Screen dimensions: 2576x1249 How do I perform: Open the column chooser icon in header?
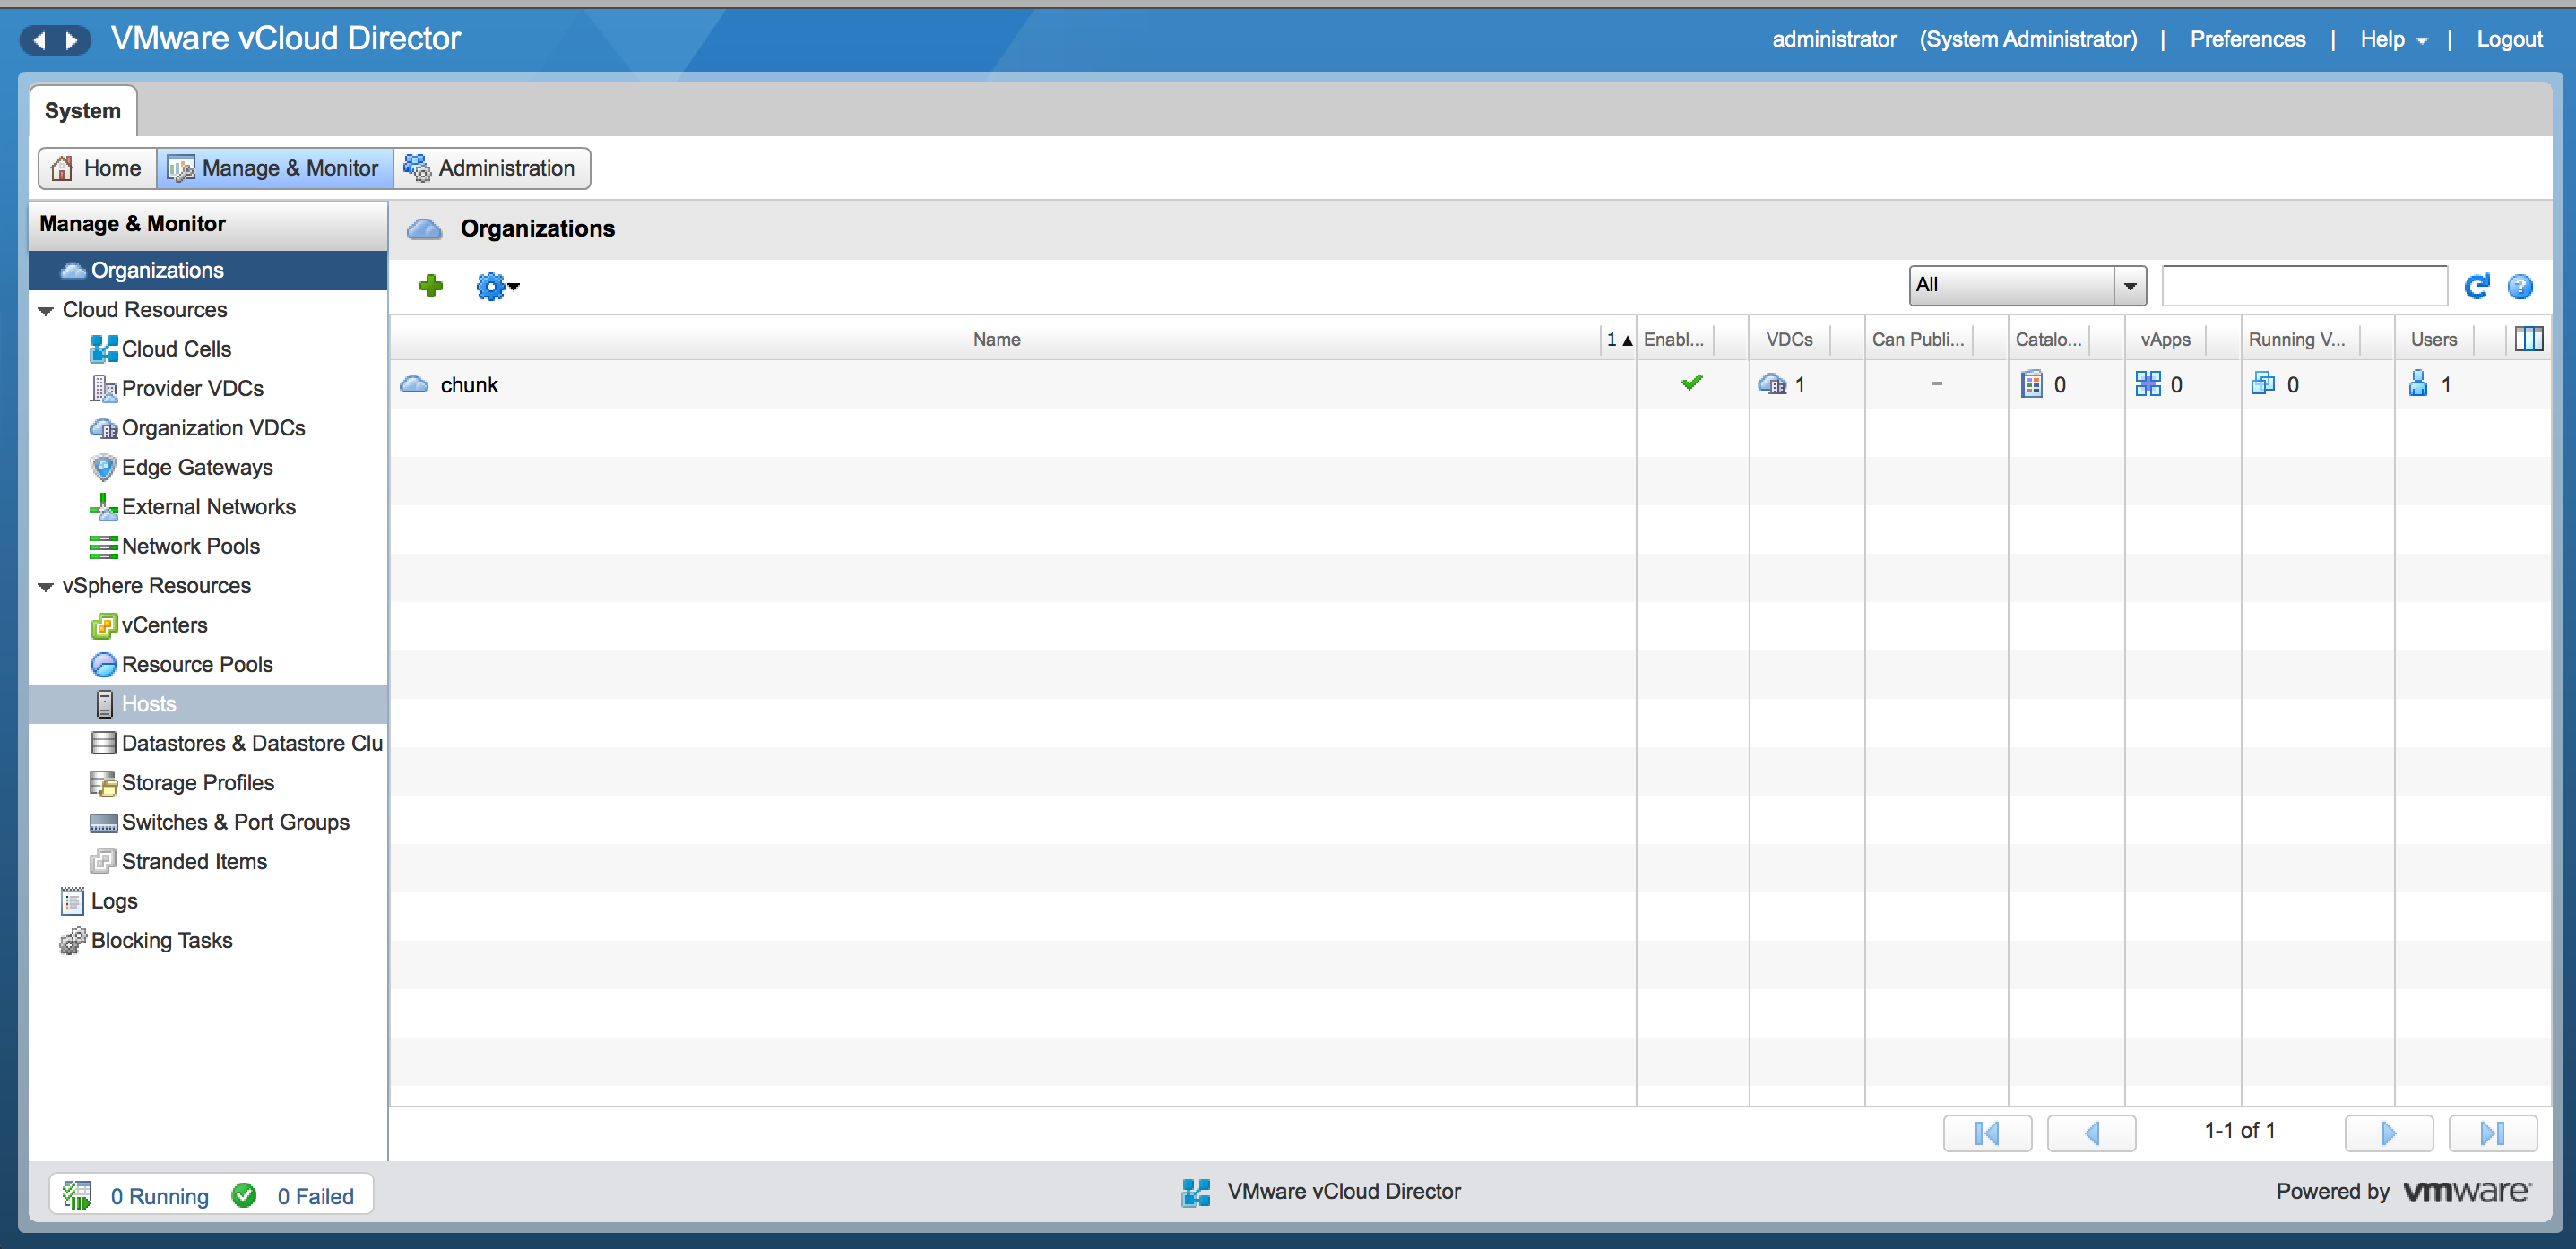click(2528, 339)
